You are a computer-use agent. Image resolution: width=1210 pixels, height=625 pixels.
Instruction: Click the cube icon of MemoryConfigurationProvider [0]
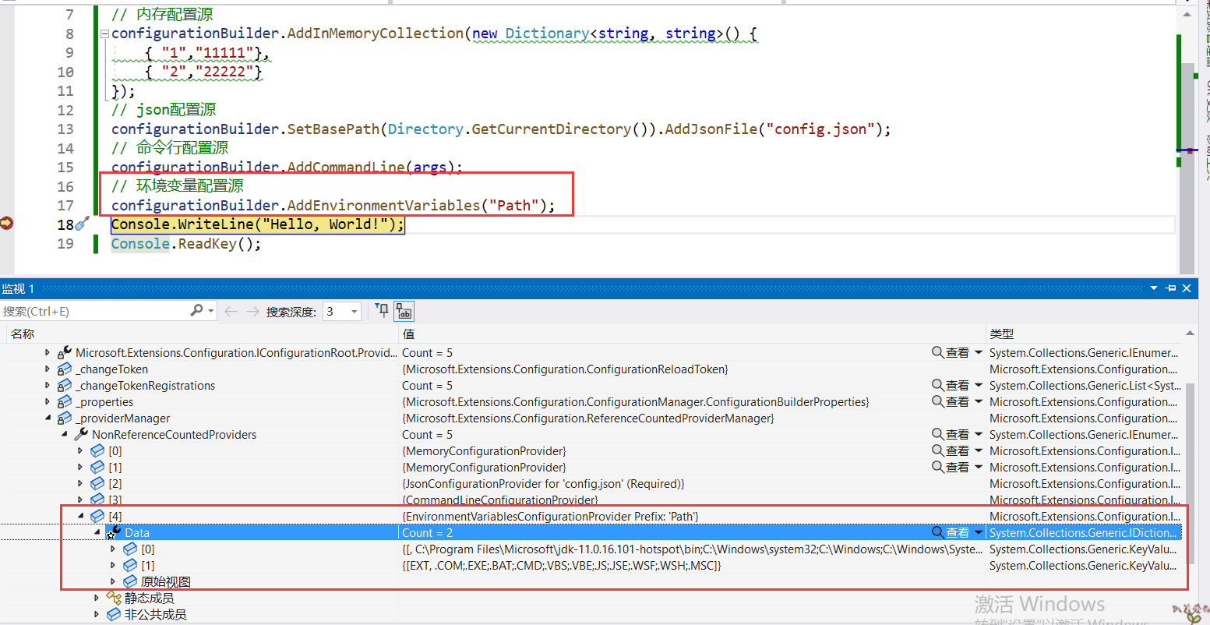pyautogui.click(x=97, y=451)
